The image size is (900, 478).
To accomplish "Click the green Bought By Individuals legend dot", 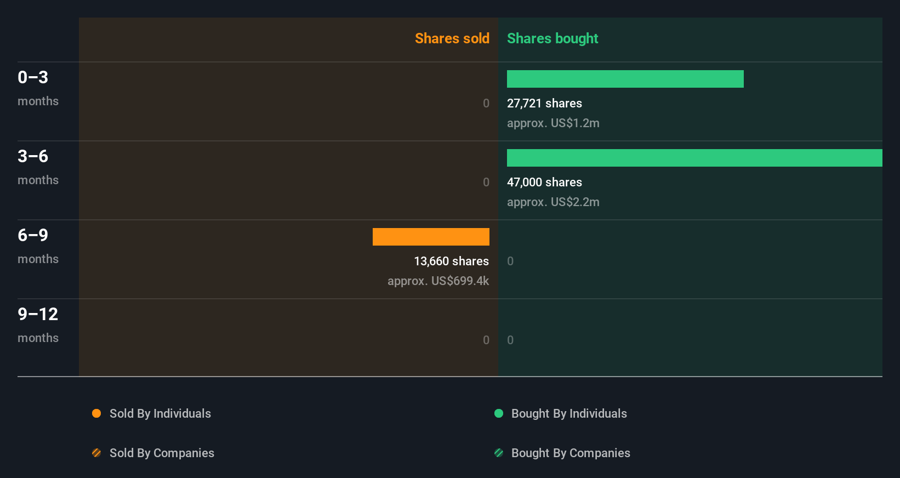I will point(499,413).
